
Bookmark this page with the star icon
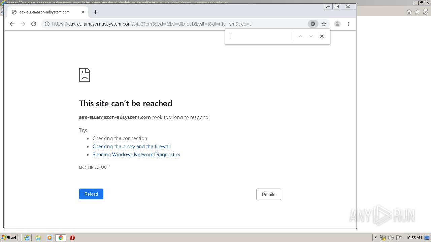click(324, 24)
